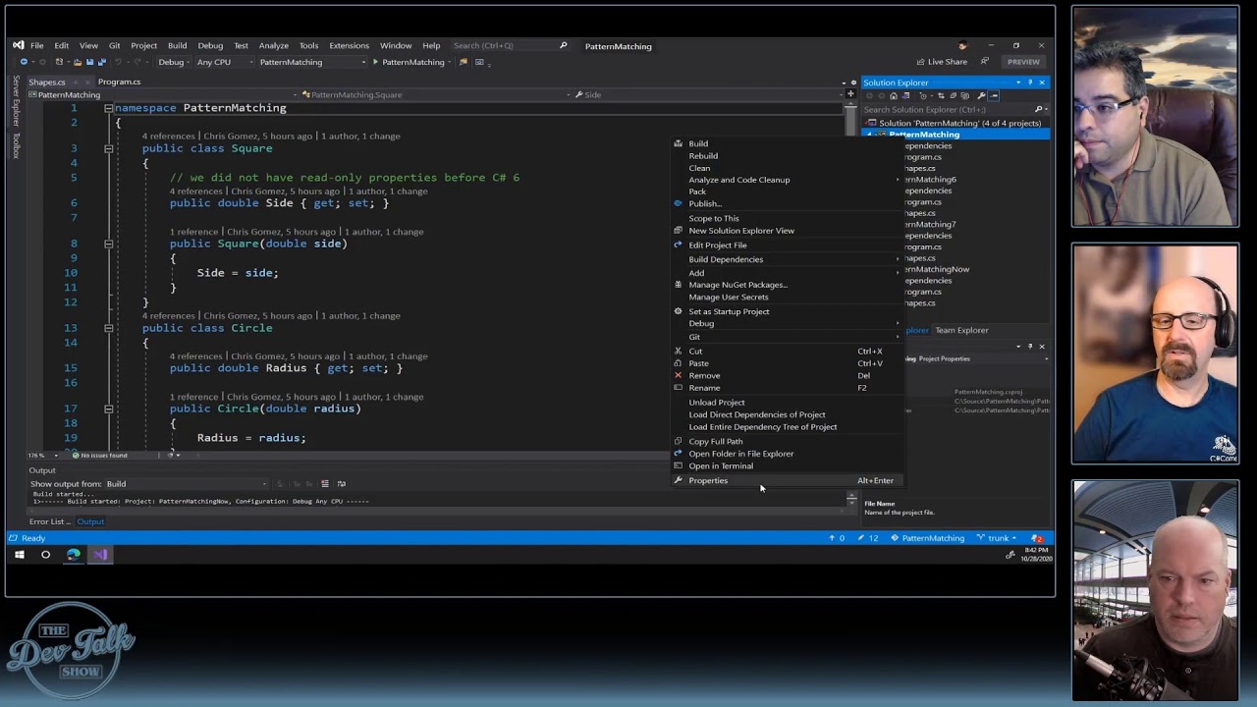Click the 4 references CodeLens above Square class

pyautogui.click(x=170, y=136)
